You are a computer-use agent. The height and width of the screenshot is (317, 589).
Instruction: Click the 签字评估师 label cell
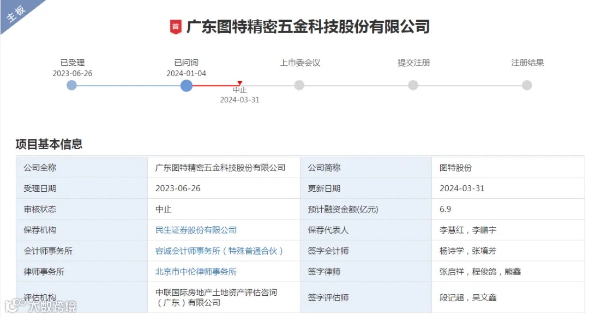coord(365,297)
